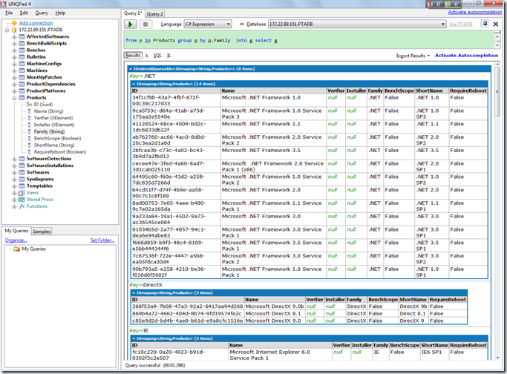The height and width of the screenshot is (374, 507).
Task: Open the Query menu
Action: coord(42,13)
